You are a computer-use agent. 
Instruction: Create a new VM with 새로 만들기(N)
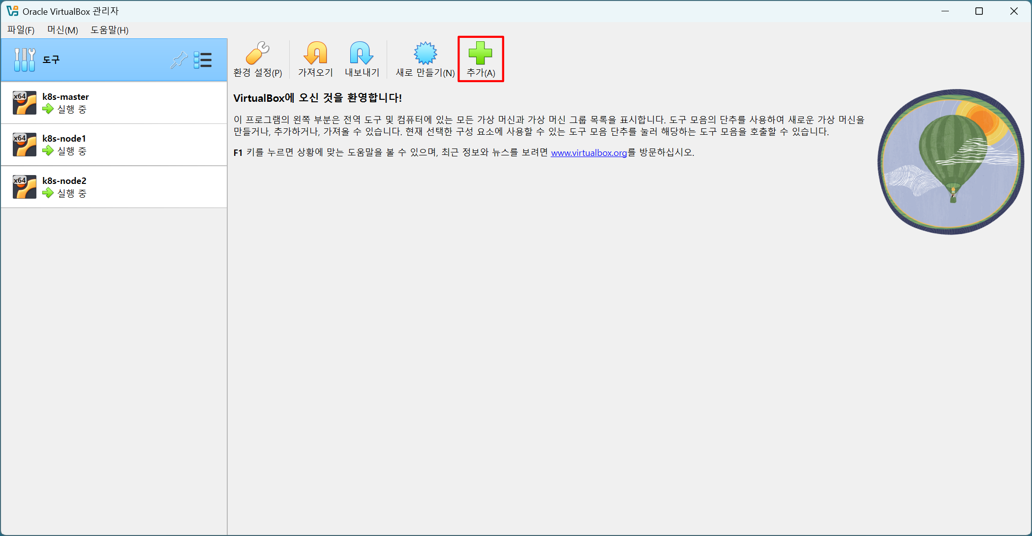click(425, 60)
